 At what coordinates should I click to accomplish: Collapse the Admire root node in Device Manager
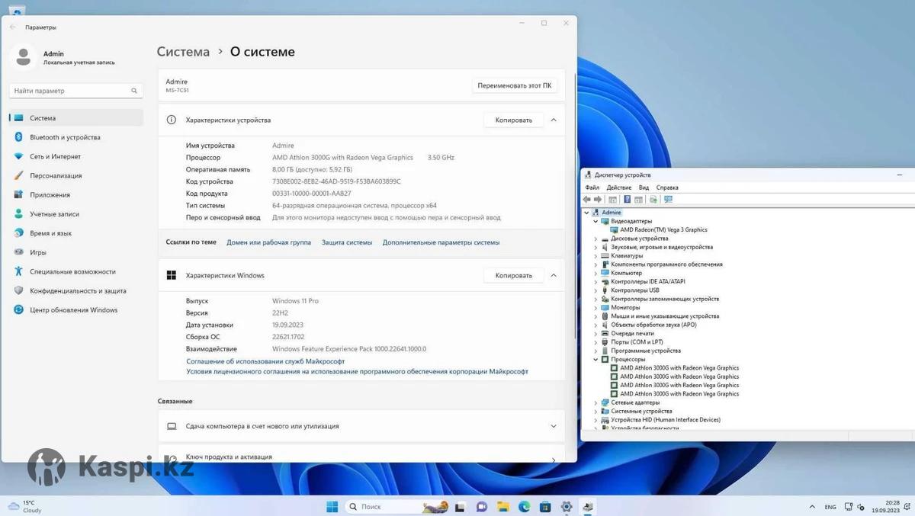(x=586, y=213)
